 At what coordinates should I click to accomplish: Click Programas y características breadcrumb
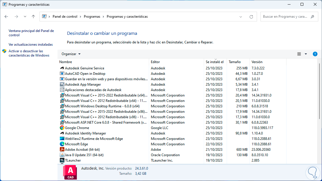click(x=127, y=17)
